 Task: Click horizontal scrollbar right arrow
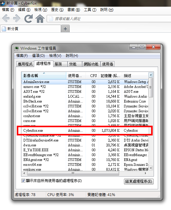pyautogui.click(x=146, y=173)
